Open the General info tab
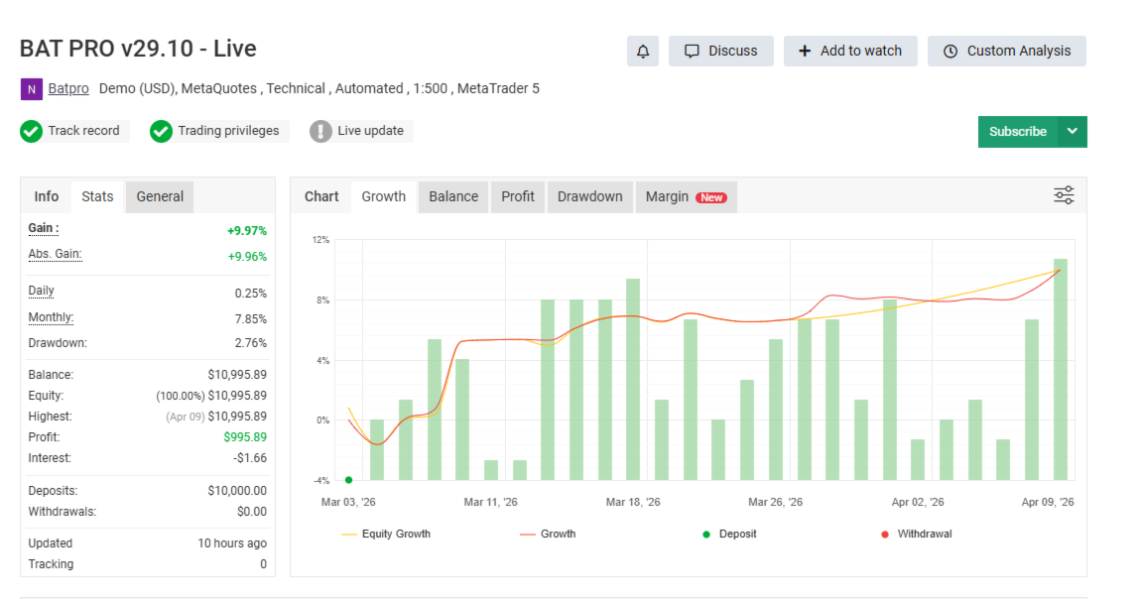The height and width of the screenshot is (599, 1141). pos(160,196)
